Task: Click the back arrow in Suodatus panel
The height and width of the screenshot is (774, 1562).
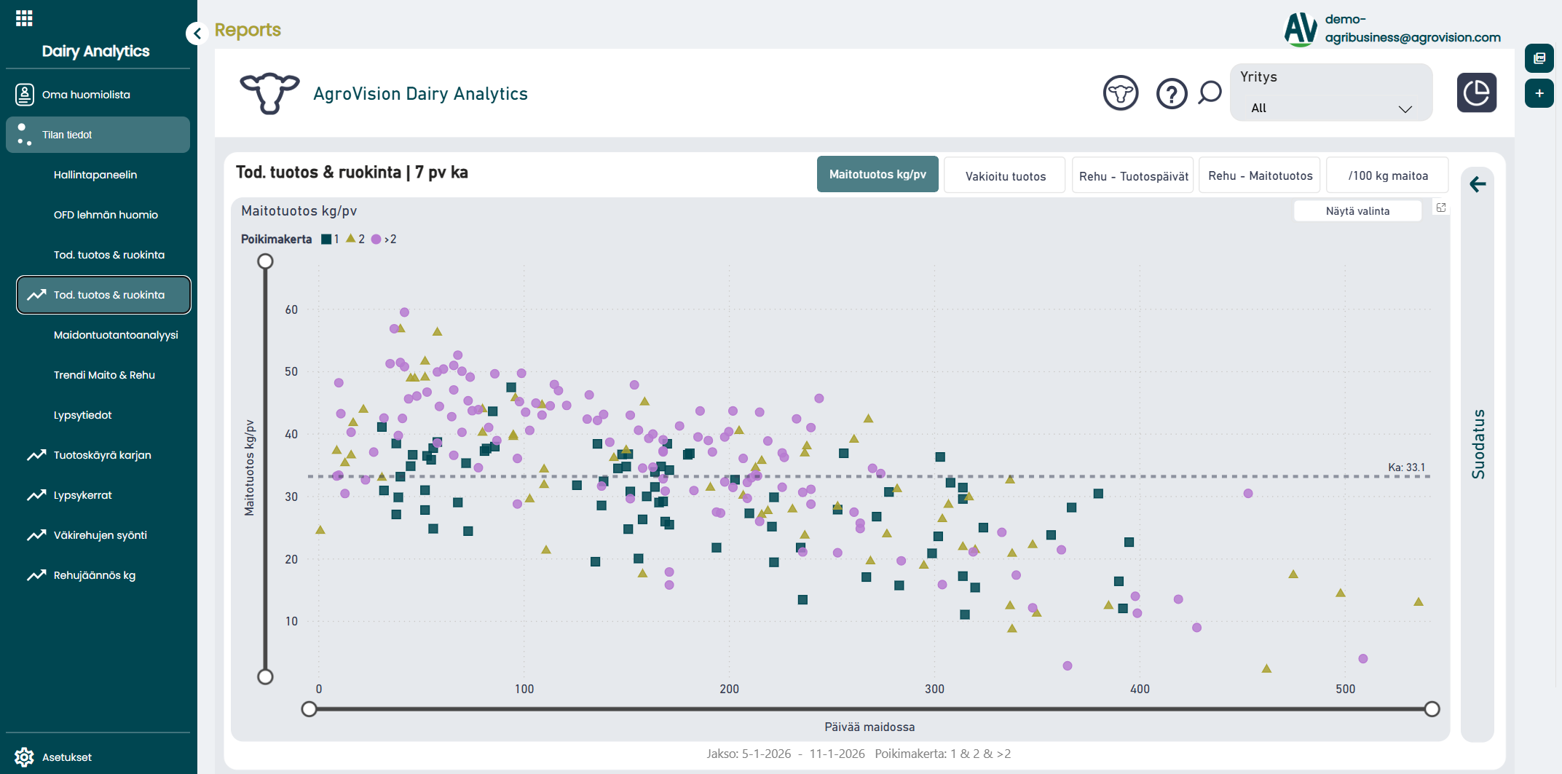Action: pos(1478,184)
